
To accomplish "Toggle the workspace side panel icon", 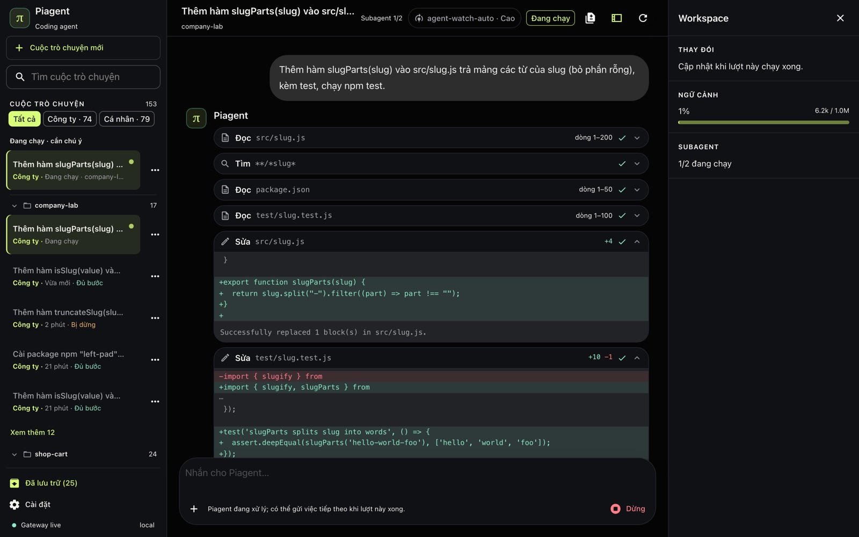I will [x=616, y=18].
